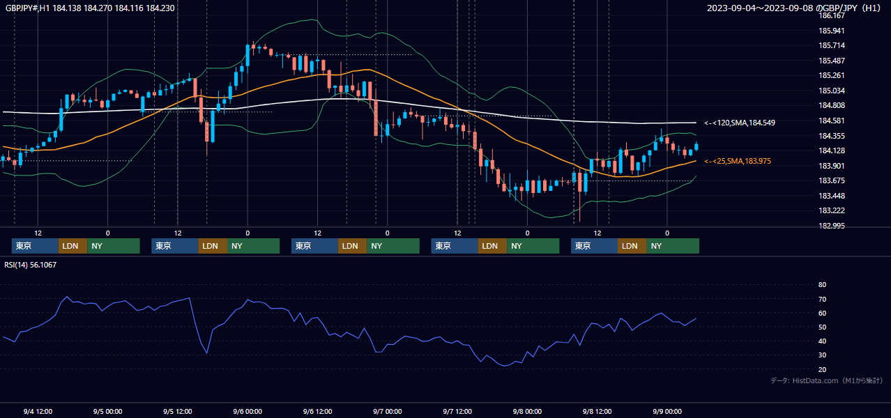Click the rightmost 東京 session block

(x=594, y=246)
